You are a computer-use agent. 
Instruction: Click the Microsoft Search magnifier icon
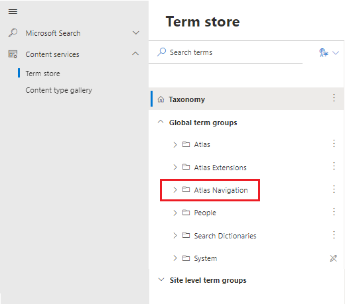(x=13, y=33)
